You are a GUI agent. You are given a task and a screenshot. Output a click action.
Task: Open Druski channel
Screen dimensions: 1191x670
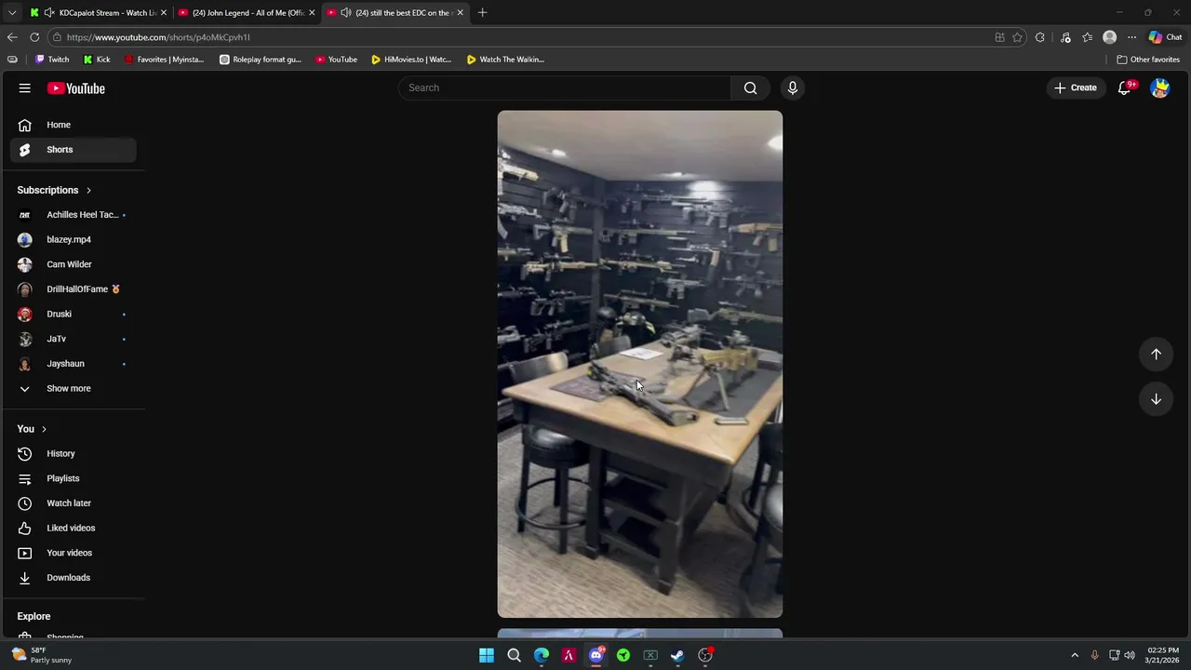click(74, 314)
